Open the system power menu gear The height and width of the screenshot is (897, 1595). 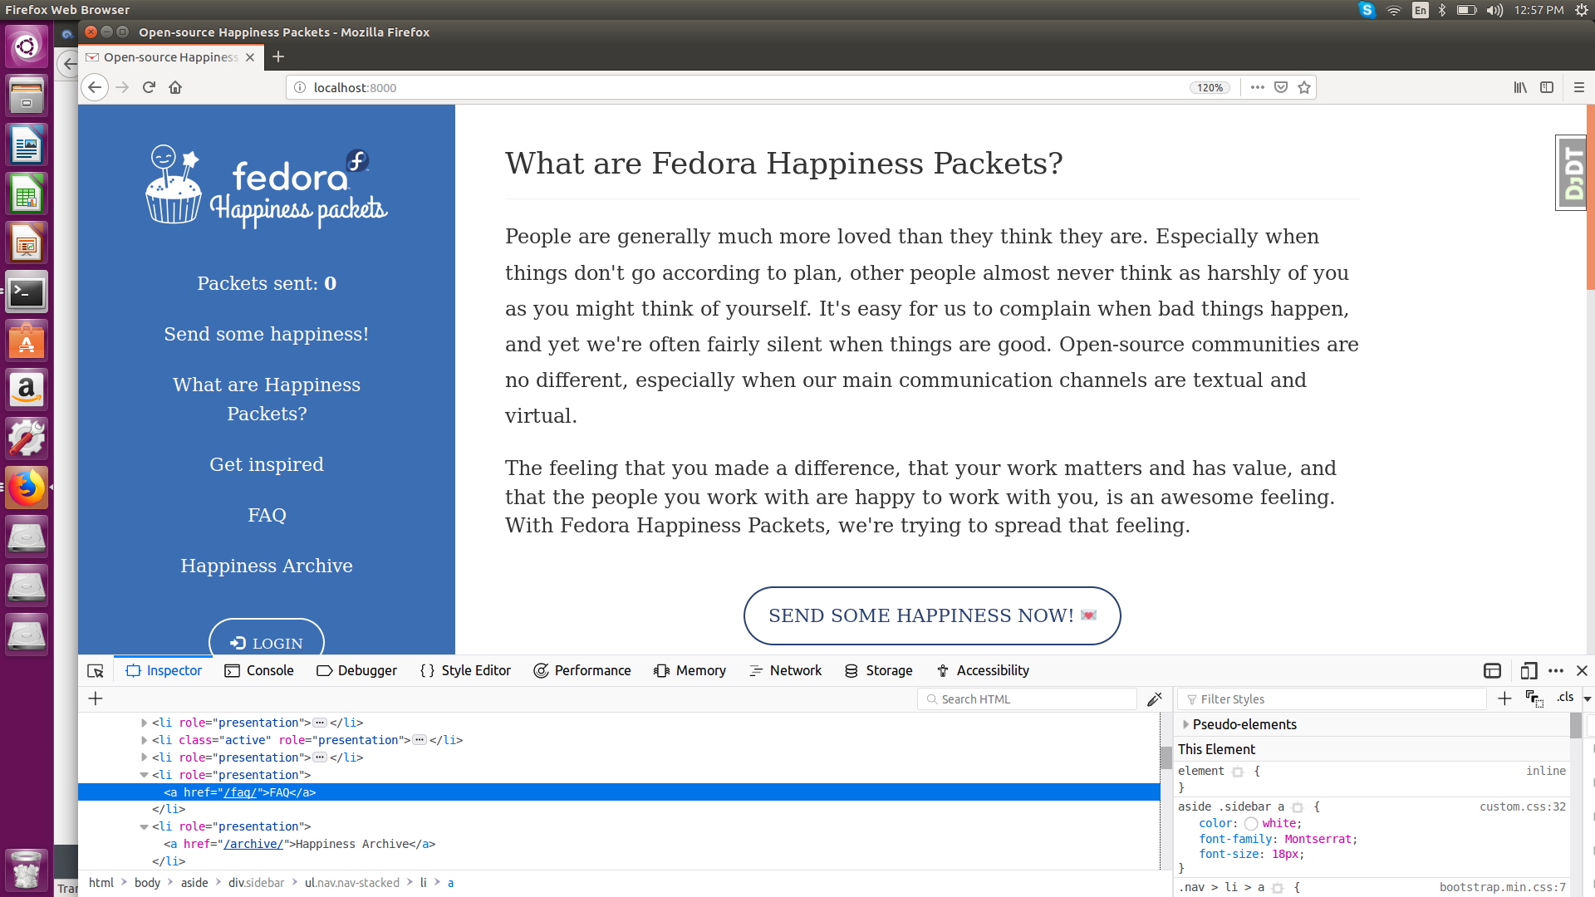tap(1582, 10)
